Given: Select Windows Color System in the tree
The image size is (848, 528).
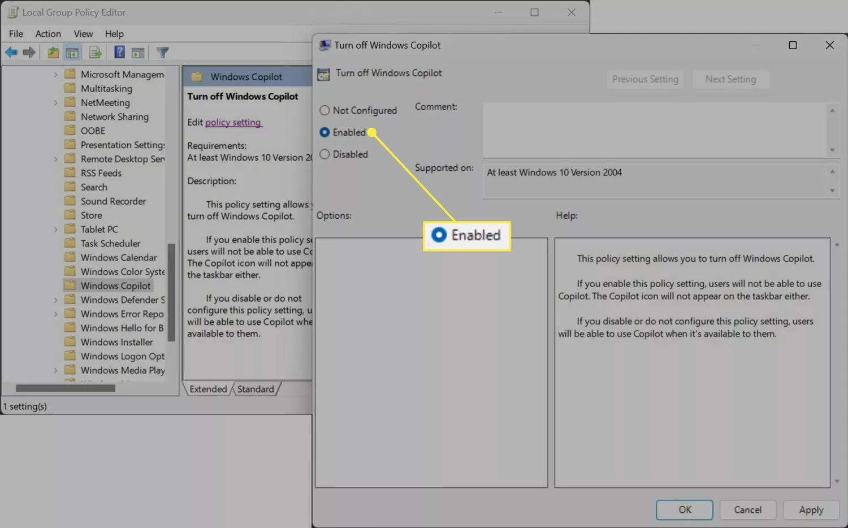Looking at the screenshot, I should (x=123, y=272).
